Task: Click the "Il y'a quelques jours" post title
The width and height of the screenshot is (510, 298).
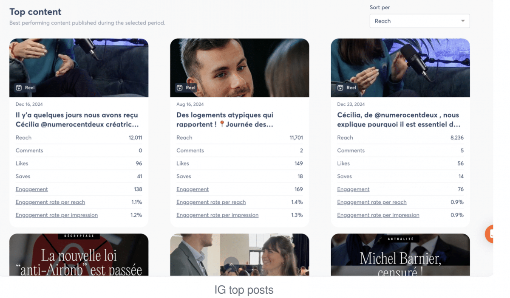Action: 76,120
